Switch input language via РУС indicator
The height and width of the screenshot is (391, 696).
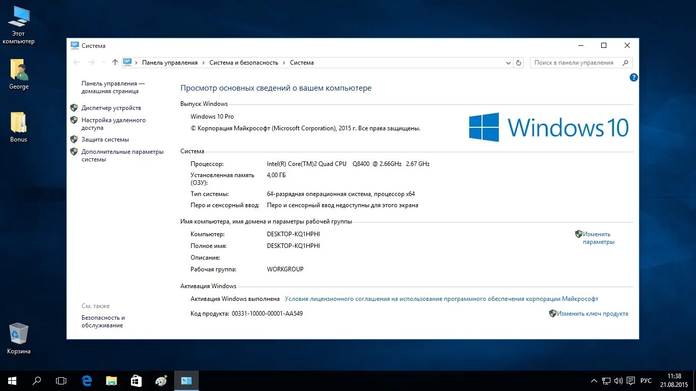coord(646,381)
